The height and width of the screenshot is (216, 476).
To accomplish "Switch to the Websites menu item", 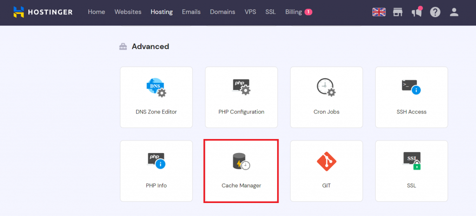I will [128, 12].
